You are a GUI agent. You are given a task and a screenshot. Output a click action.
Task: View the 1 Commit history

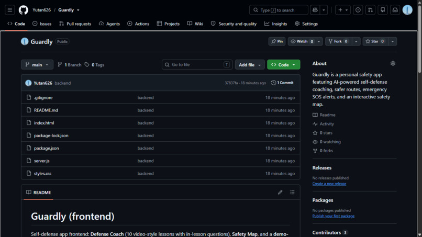point(282,83)
